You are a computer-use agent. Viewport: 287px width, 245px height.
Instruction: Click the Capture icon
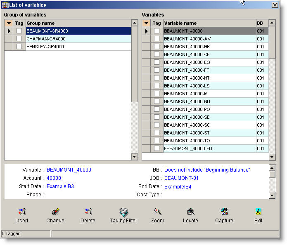224,211
